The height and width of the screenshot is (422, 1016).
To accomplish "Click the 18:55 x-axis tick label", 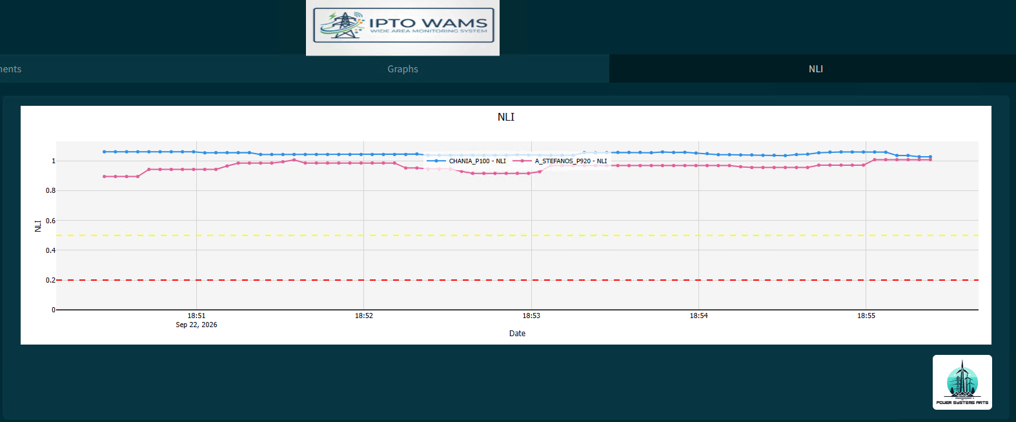I will click(x=866, y=316).
